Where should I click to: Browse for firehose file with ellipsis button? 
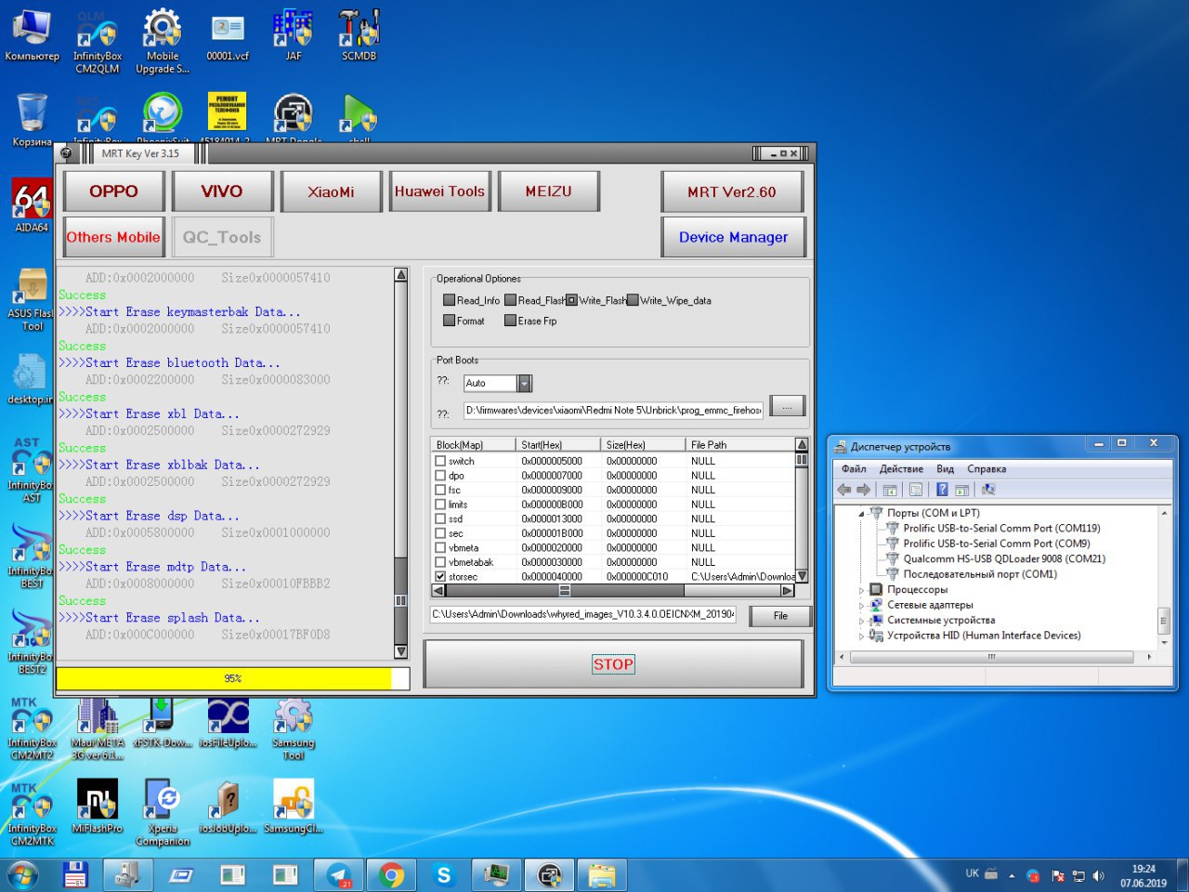[x=787, y=407]
